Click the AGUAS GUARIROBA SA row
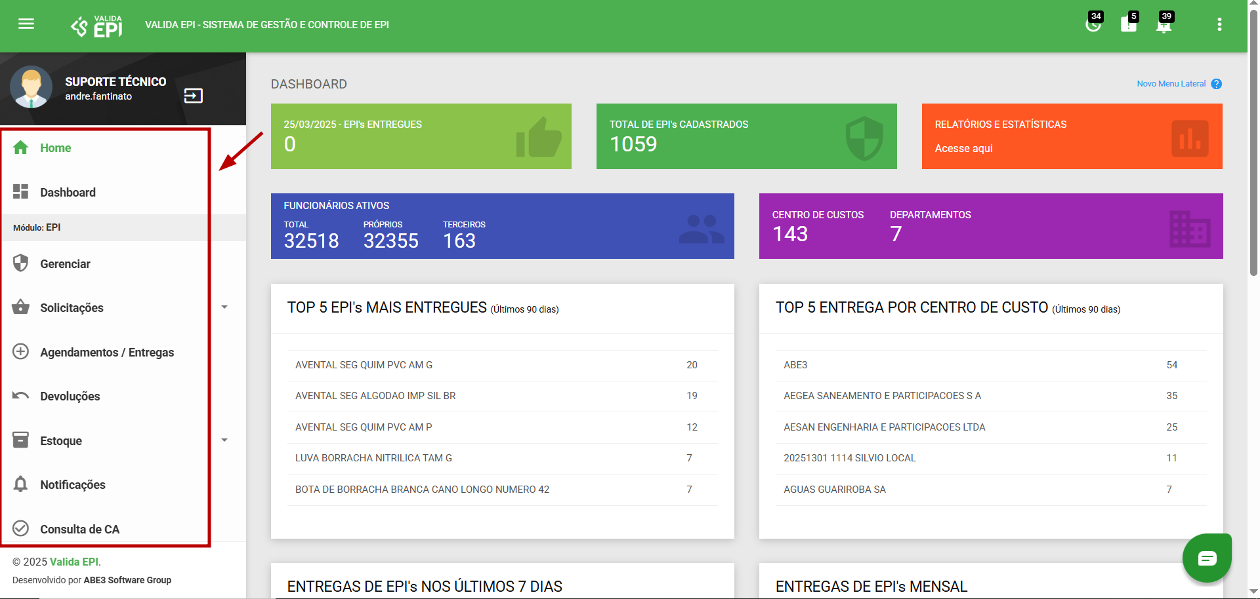This screenshot has width=1260, height=599. click(x=991, y=490)
